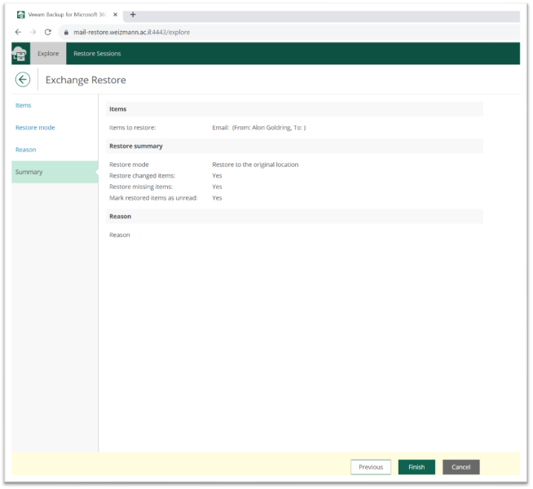The width and height of the screenshot is (533, 489).
Task: Click the email entry from Alon Goldring
Action: pos(258,127)
